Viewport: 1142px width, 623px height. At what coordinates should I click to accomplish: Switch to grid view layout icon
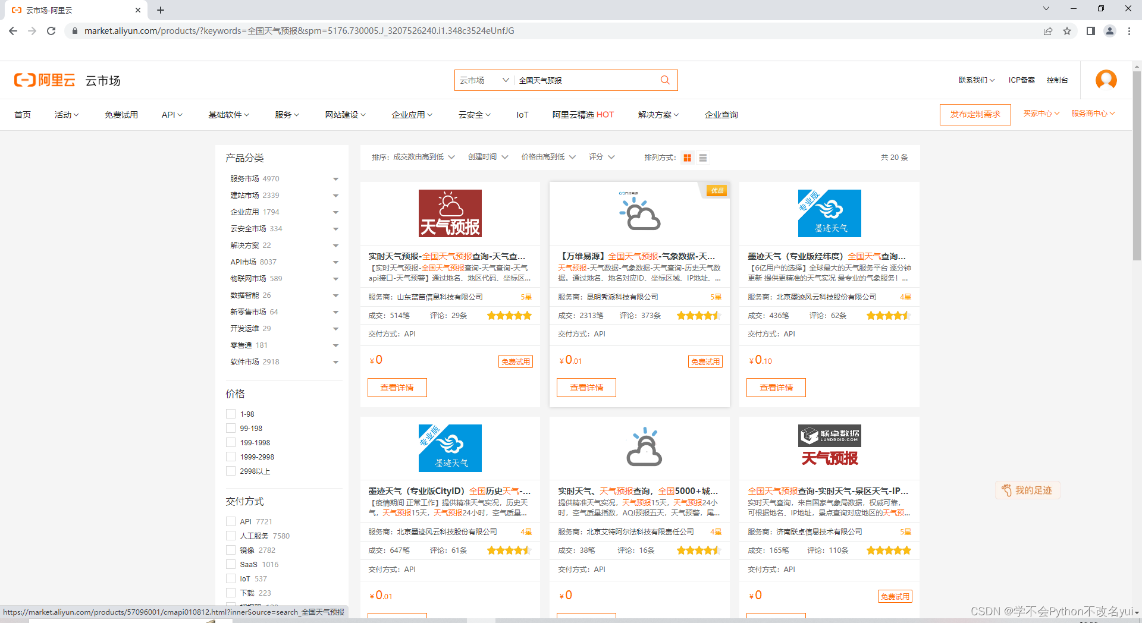point(688,158)
